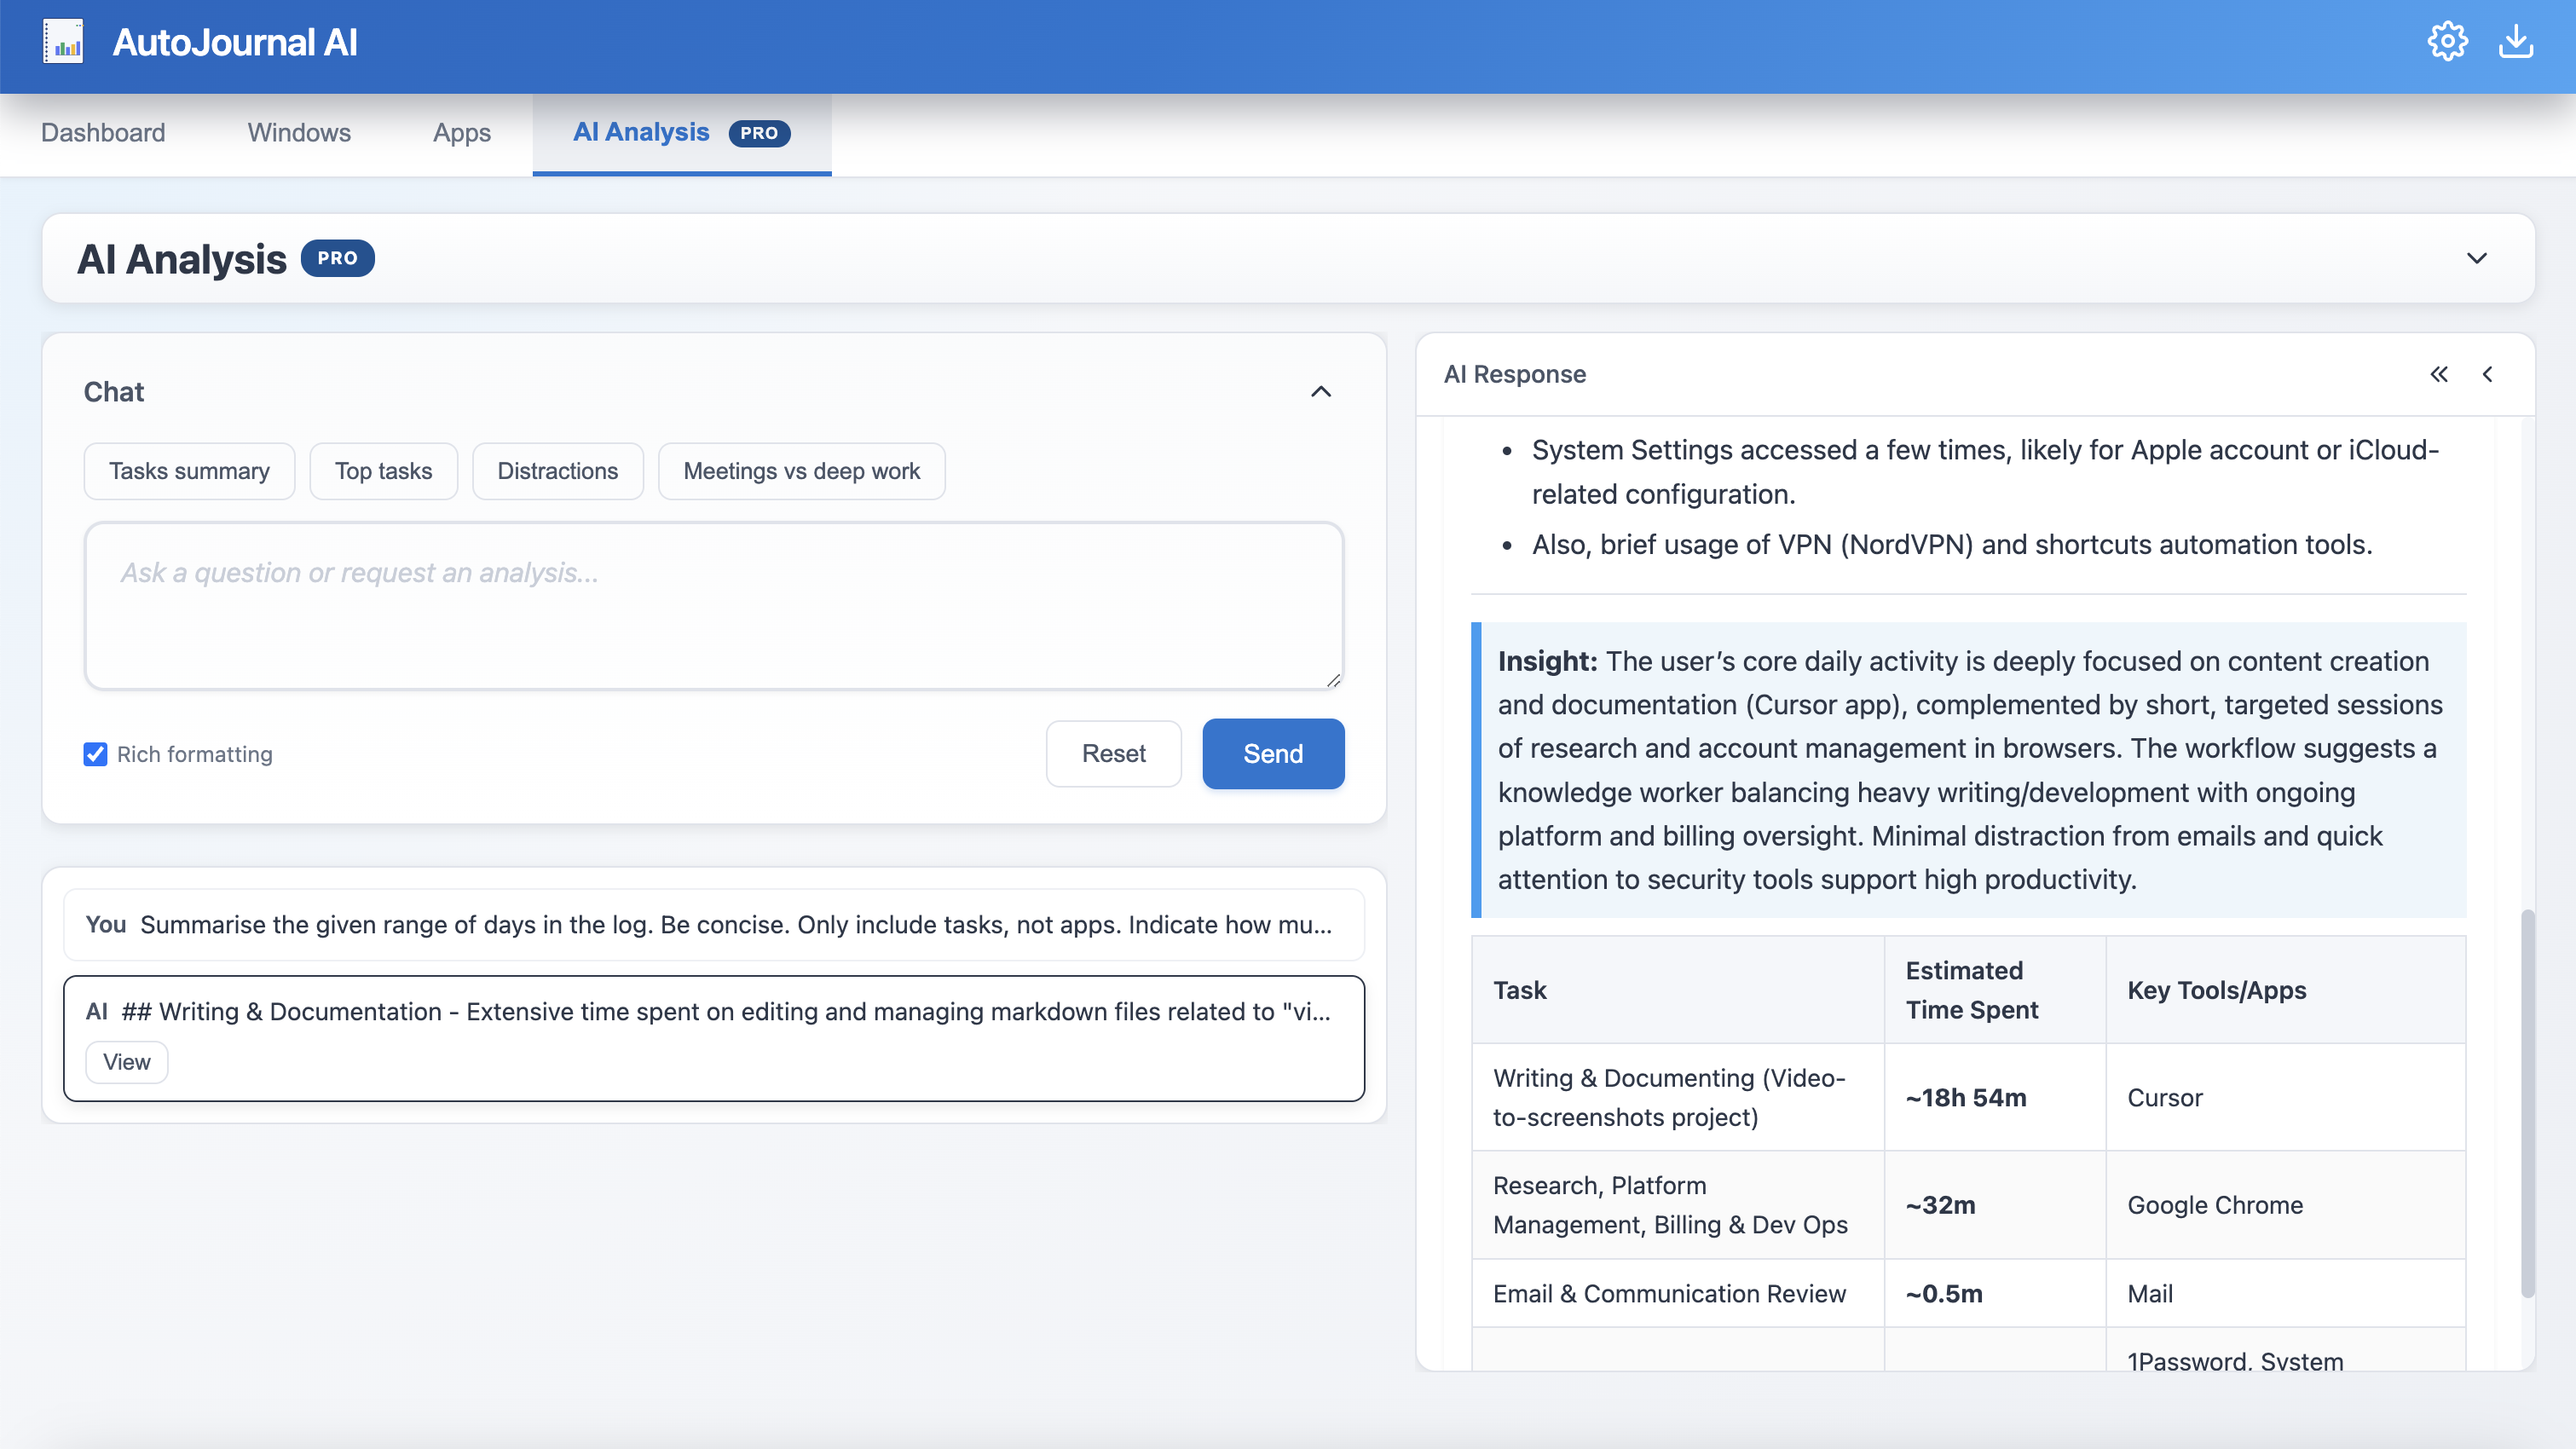This screenshot has height=1449, width=2576.
Task: Switch to the Windows tab
Action: (x=298, y=132)
